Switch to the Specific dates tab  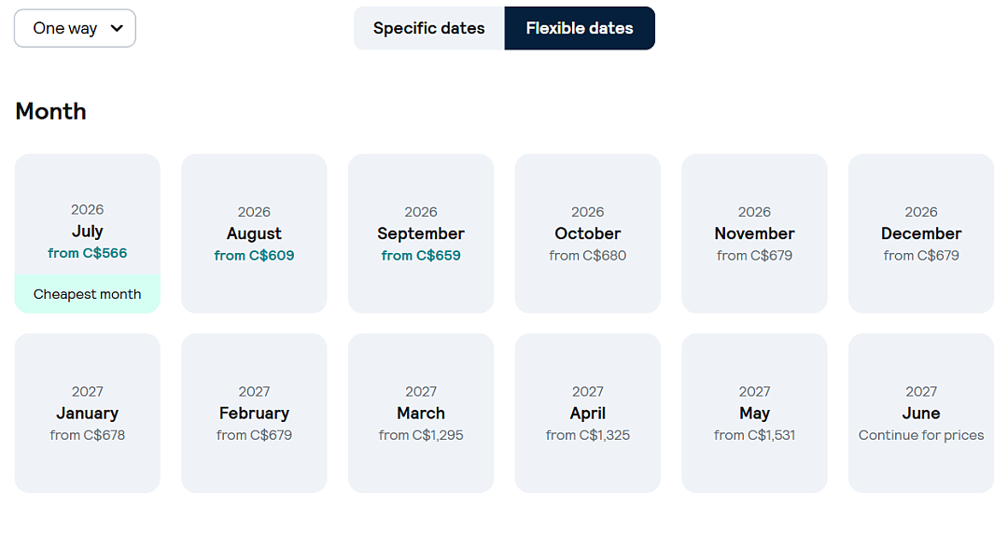coord(428,28)
